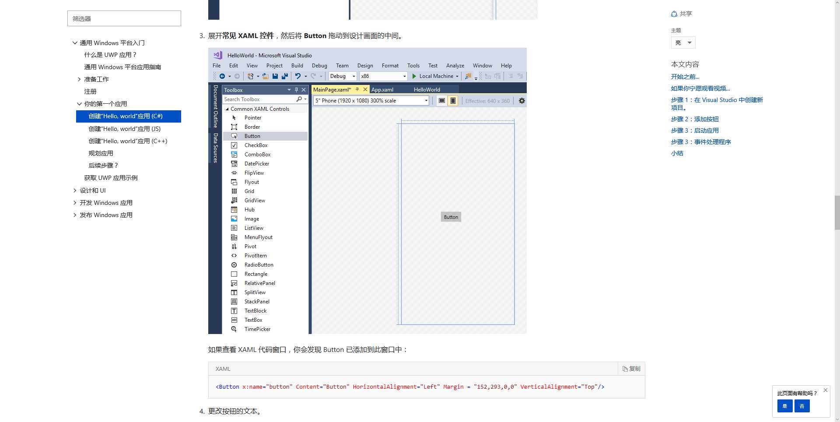This screenshot has width=840, height=422.
Task: Click 否 (no) in feedback prompt
Action: click(802, 406)
